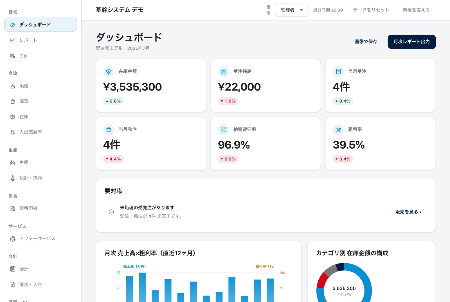Image resolution: width=450 pixels, height=302 pixels.
Task: Open 製番照会 in the sidebar
Action: [40, 208]
